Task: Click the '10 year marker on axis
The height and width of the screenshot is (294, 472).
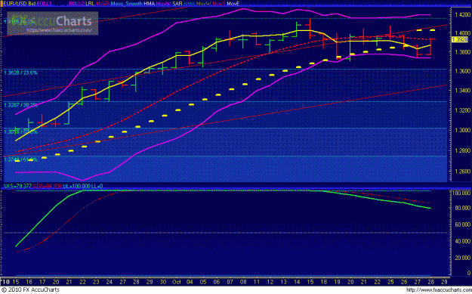Action: pyautogui.click(x=5, y=282)
